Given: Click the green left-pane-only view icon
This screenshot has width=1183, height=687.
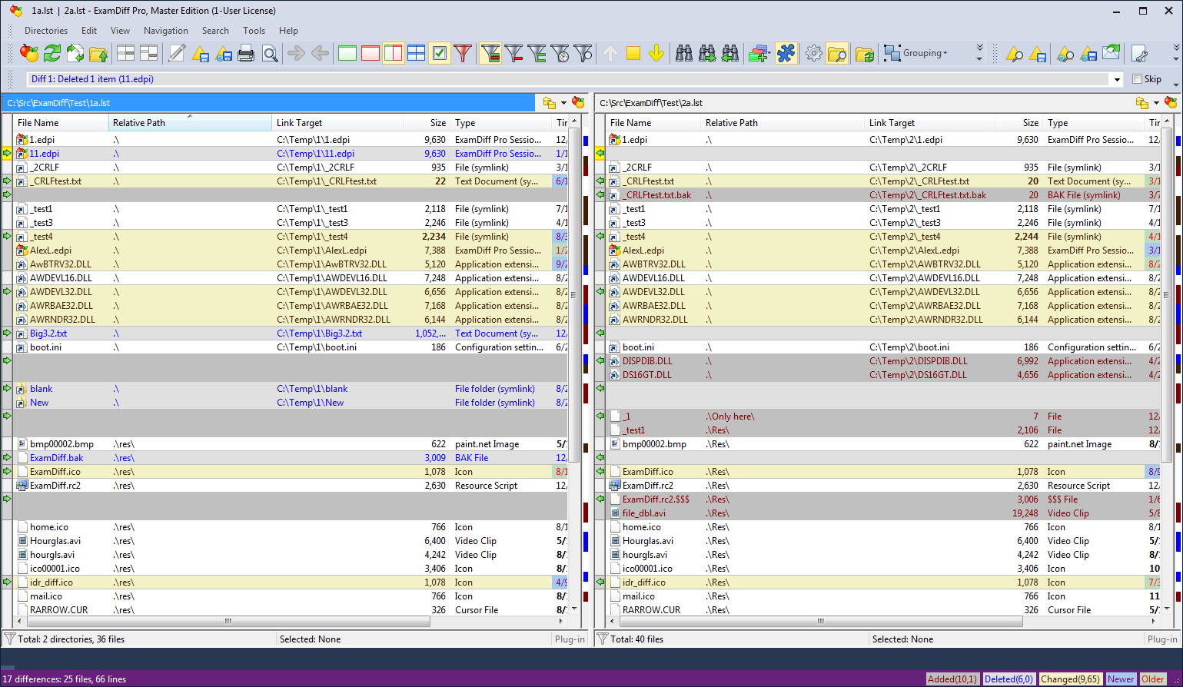Looking at the screenshot, I should pos(347,53).
